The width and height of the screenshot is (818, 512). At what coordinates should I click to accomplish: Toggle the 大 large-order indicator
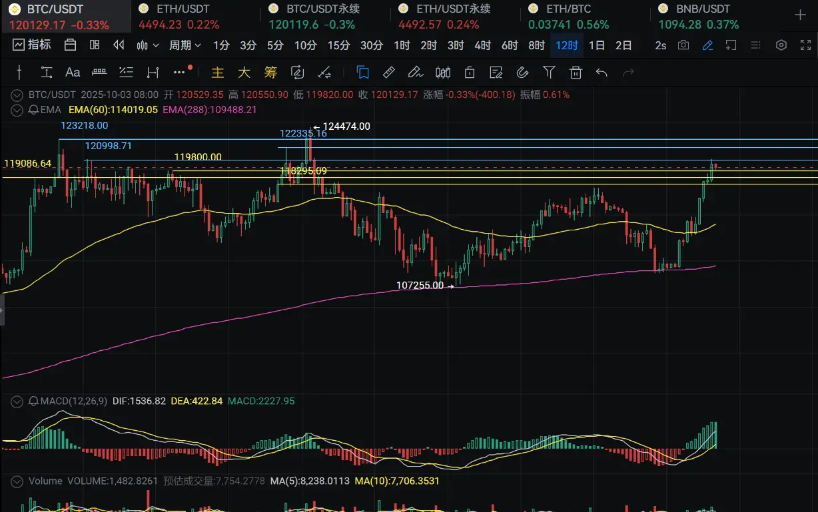pyautogui.click(x=244, y=73)
